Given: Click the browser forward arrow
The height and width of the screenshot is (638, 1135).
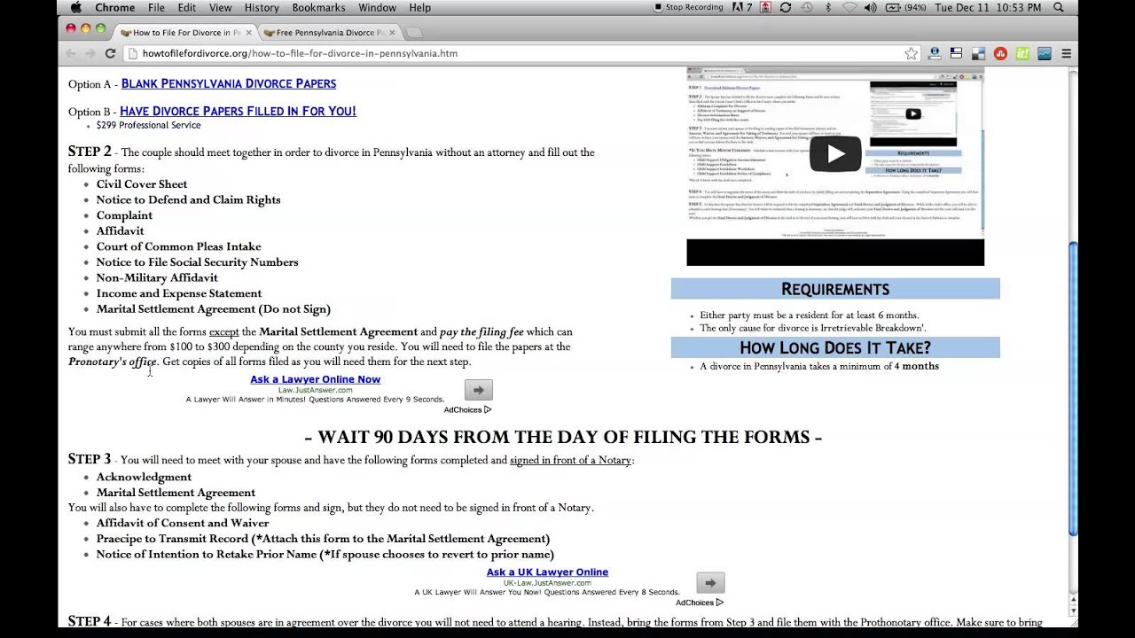Looking at the screenshot, I should pyautogui.click(x=90, y=53).
